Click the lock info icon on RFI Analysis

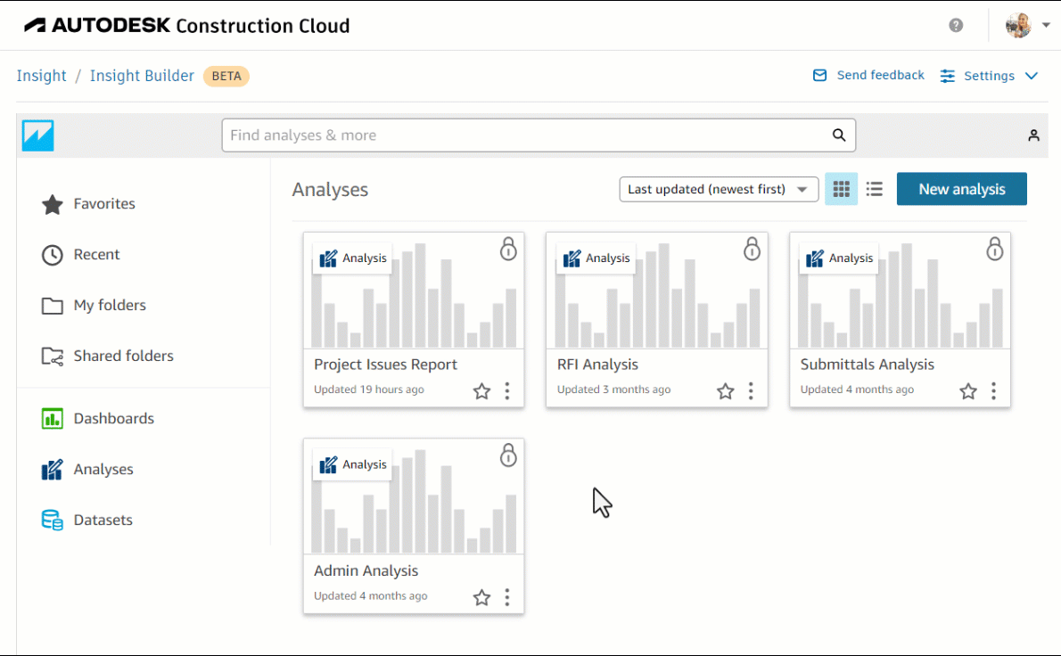coord(752,249)
